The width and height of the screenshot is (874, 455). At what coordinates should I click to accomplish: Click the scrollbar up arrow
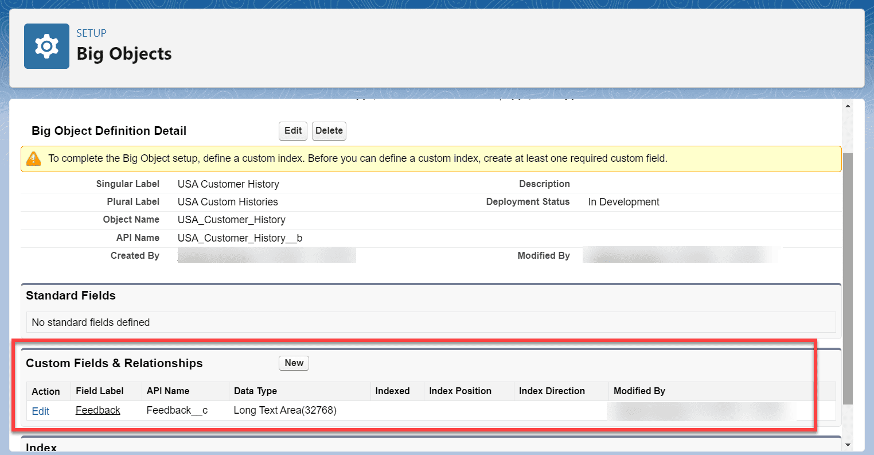coord(848,105)
